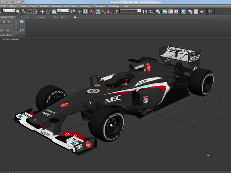Image resolution: width=231 pixels, height=173 pixels.
Task: Select the Select and Scale tool
Action: pos(54,12)
